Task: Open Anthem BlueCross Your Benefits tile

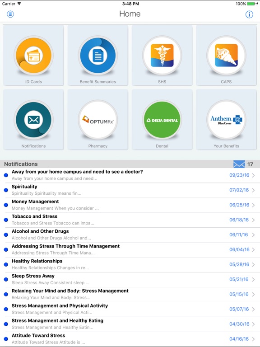Action: pyautogui.click(x=226, y=120)
